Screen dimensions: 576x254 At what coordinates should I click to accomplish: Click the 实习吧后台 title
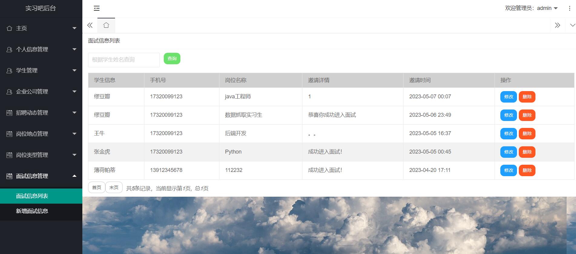pyautogui.click(x=41, y=8)
